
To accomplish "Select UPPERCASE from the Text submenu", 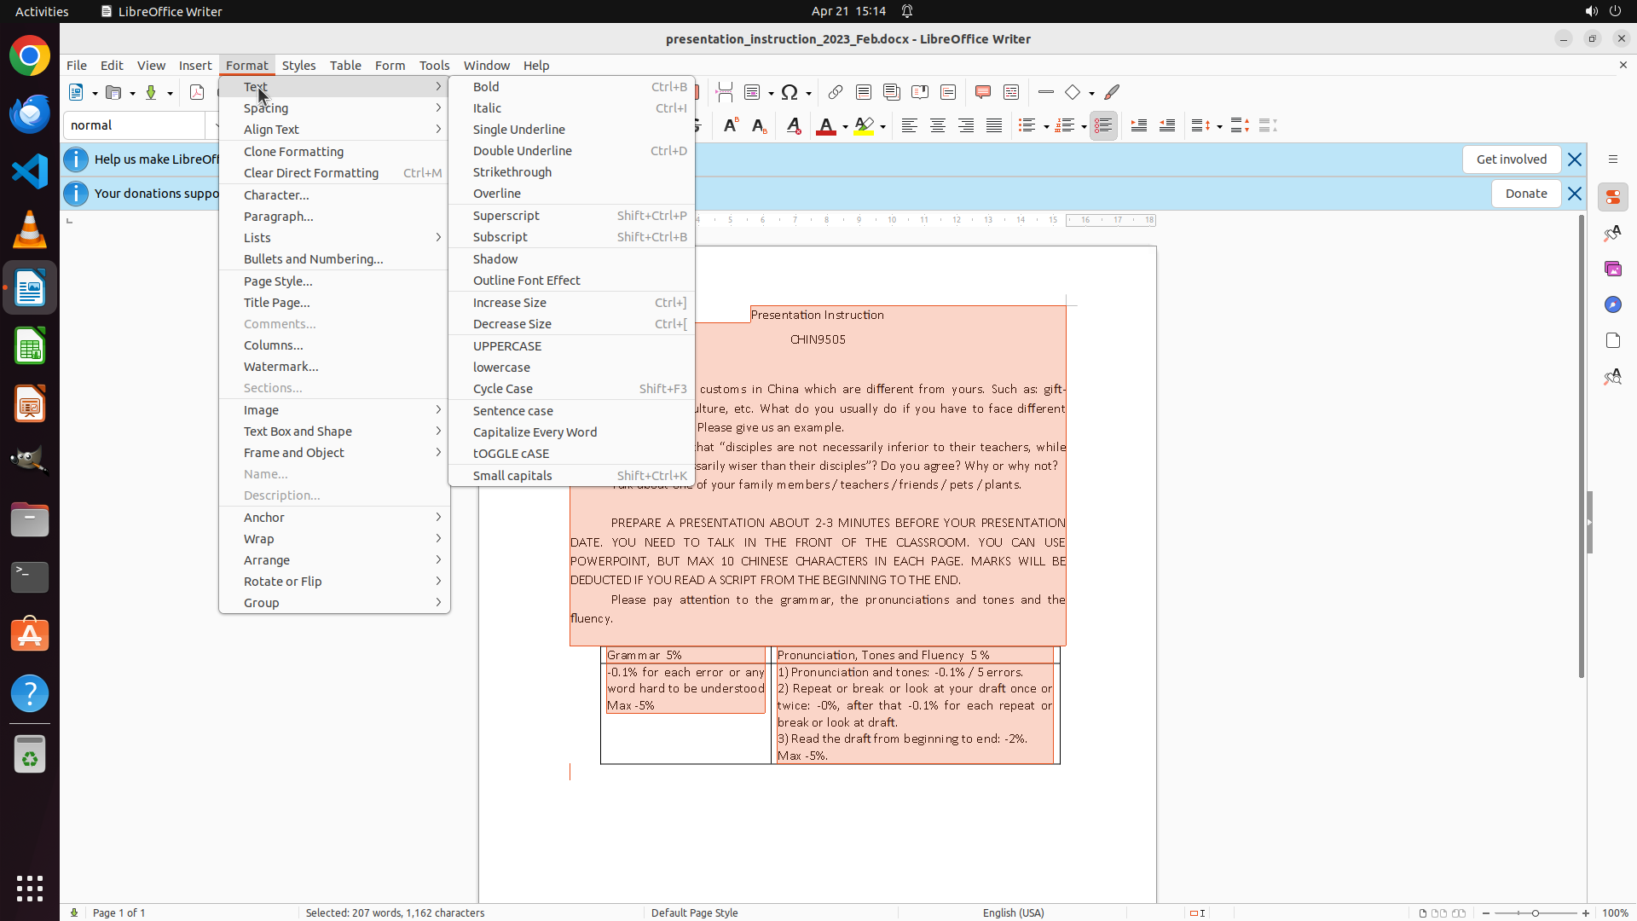I will [507, 346].
